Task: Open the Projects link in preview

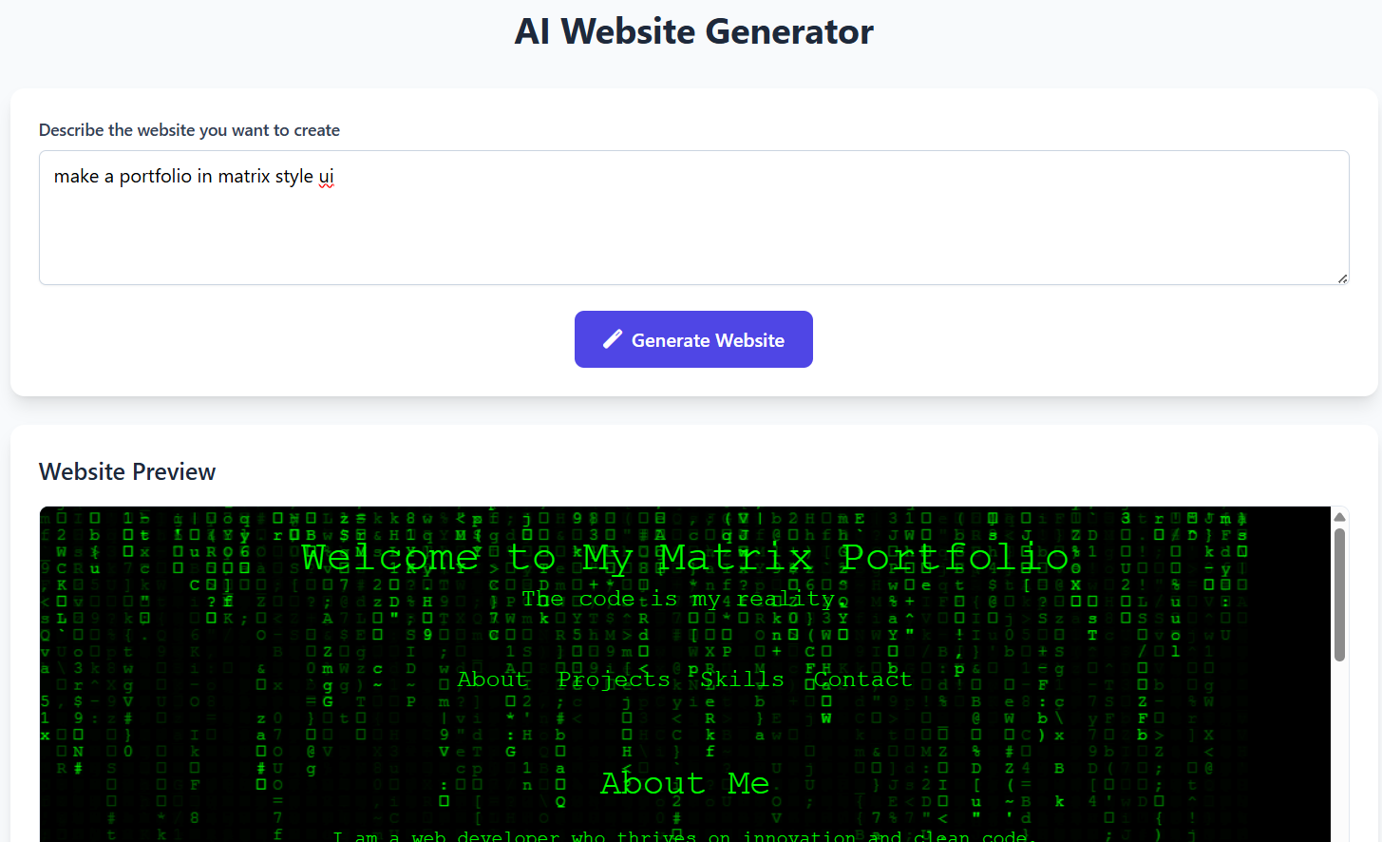Action: pos(614,679)
